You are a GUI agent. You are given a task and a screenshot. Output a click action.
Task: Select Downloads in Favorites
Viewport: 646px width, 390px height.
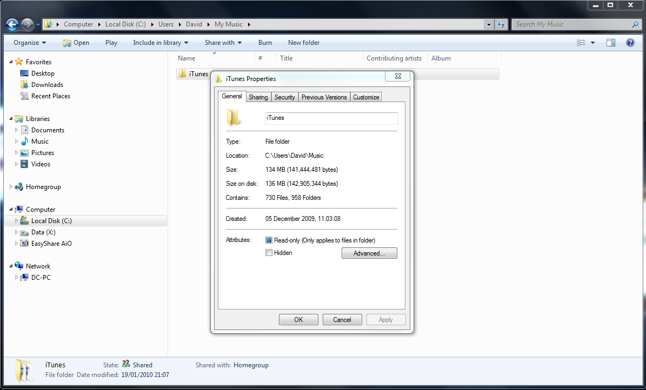(48, 84)
